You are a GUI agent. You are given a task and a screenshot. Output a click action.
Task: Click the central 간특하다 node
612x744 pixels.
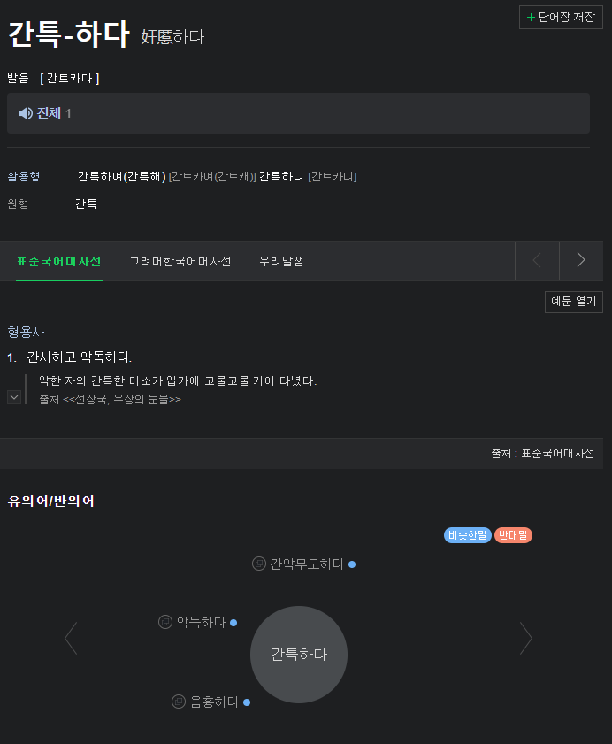tap(299, 655)
